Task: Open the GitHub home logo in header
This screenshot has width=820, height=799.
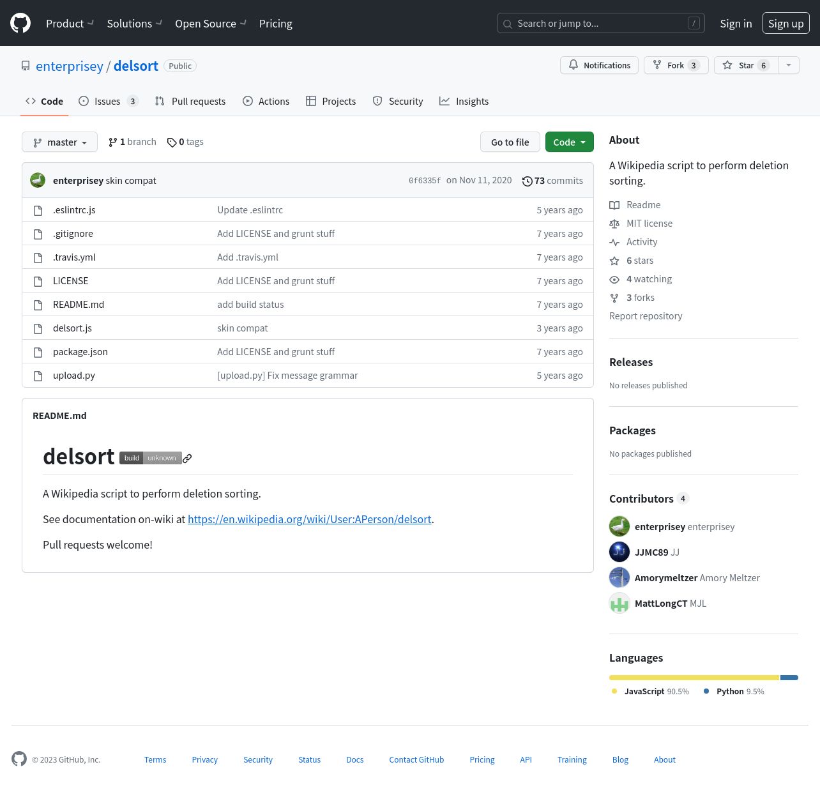Action: pyautogui.click(x=20, y=23)
